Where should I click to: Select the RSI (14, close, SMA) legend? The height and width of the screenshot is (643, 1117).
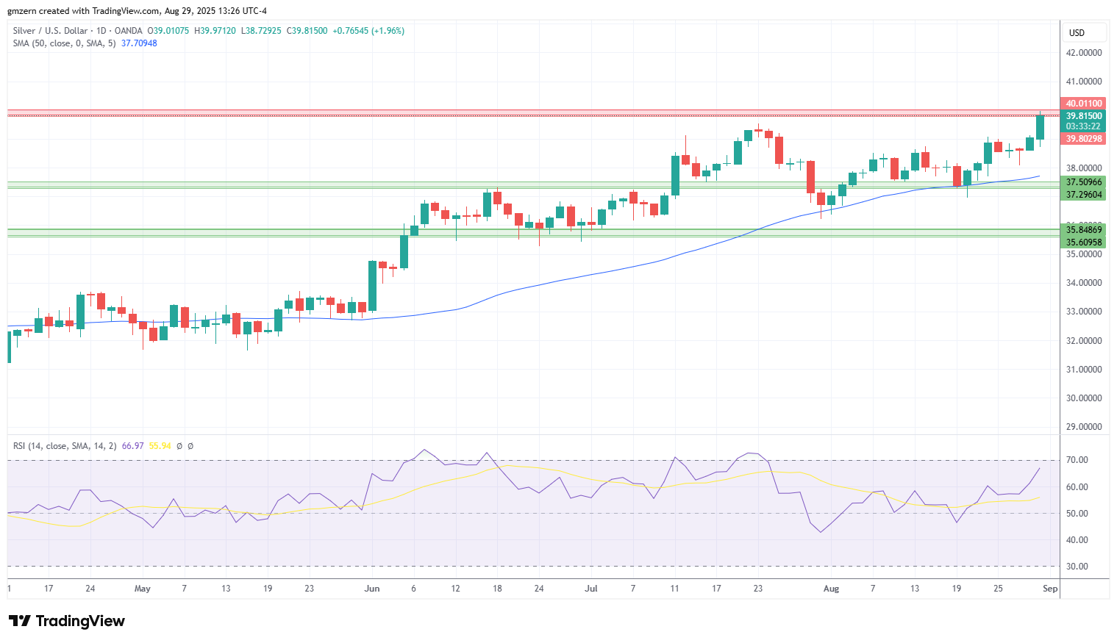[65, 446]
